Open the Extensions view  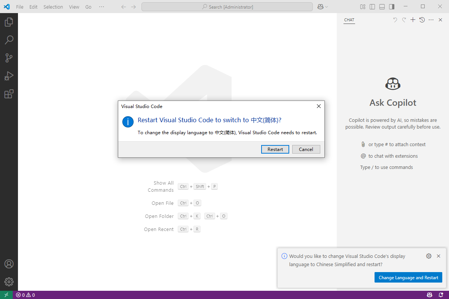(x=9, y=94)
